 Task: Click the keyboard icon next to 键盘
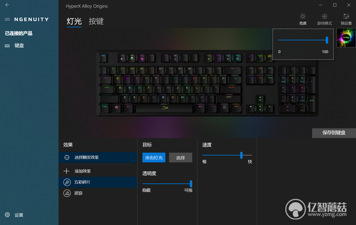tap(7, 46)
